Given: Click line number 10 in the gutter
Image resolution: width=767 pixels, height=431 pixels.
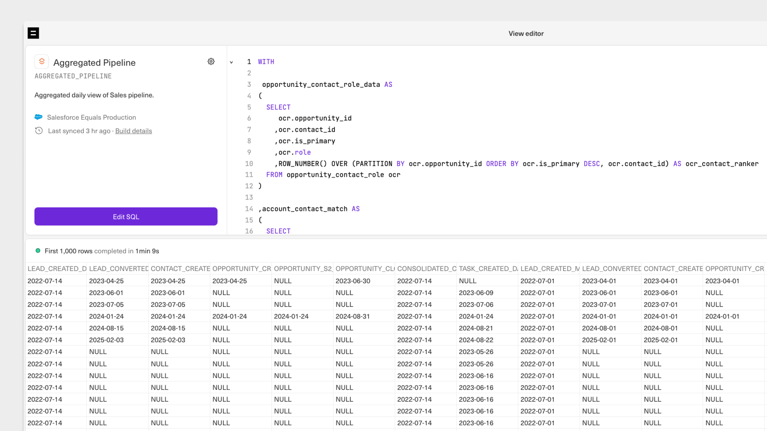Looking at the screenshot, I should point(249,164).
